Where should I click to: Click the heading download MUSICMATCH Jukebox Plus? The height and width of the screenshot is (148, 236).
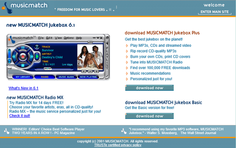(x=162, y=33)
